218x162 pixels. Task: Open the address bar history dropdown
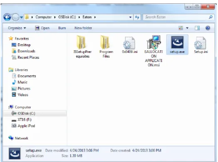(x=130, y=17)
